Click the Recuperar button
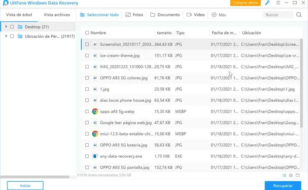The width and height of the screenshot is (308, 190). (x=283, y=185)
